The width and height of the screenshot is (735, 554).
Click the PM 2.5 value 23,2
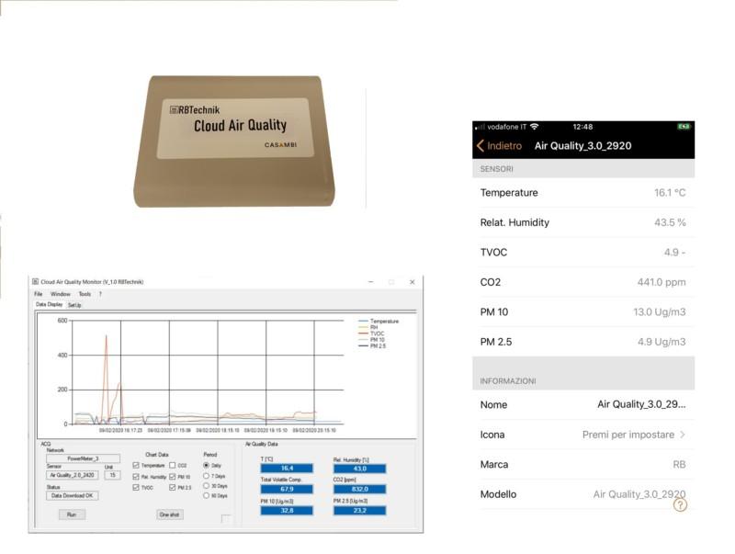[359, 511]
